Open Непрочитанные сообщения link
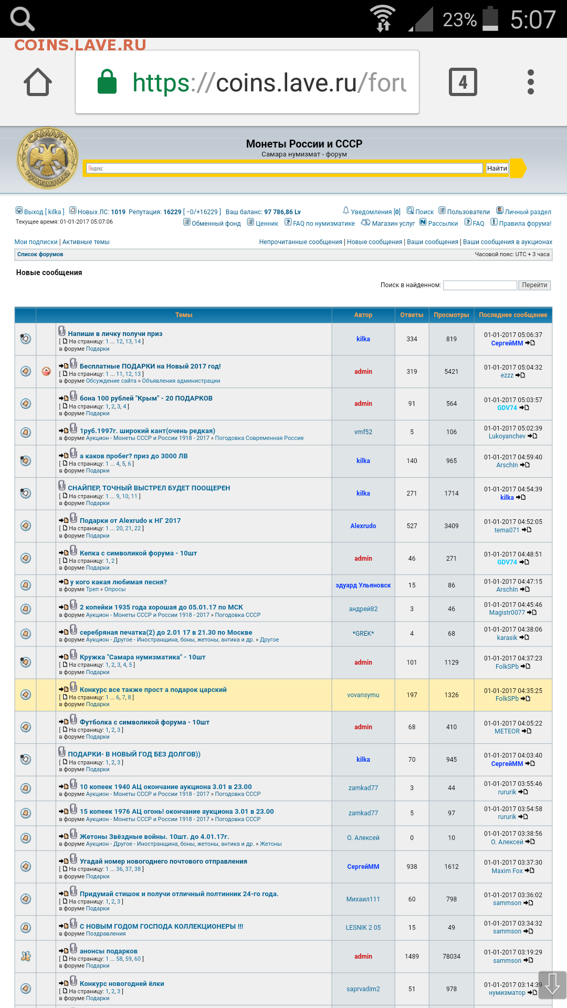Viewport: 567px width, 1008px height. coord(301,242)
